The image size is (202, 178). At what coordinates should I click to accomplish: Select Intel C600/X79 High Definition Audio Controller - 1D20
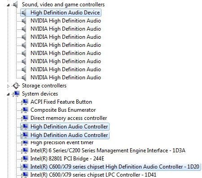point(110,167)
